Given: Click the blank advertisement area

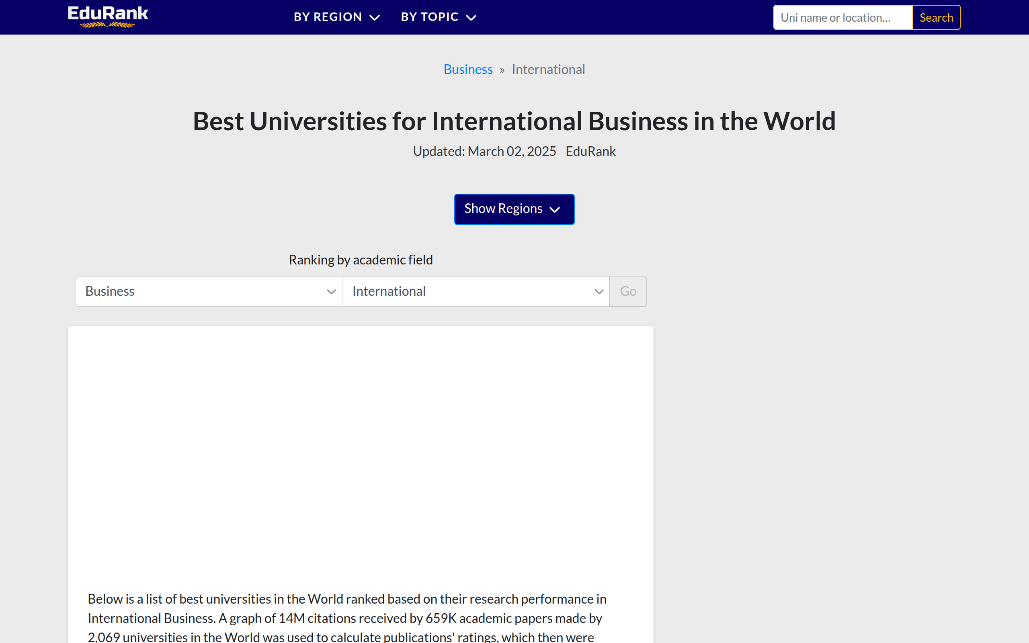Looking at the screenshot, I should point(361,451).
